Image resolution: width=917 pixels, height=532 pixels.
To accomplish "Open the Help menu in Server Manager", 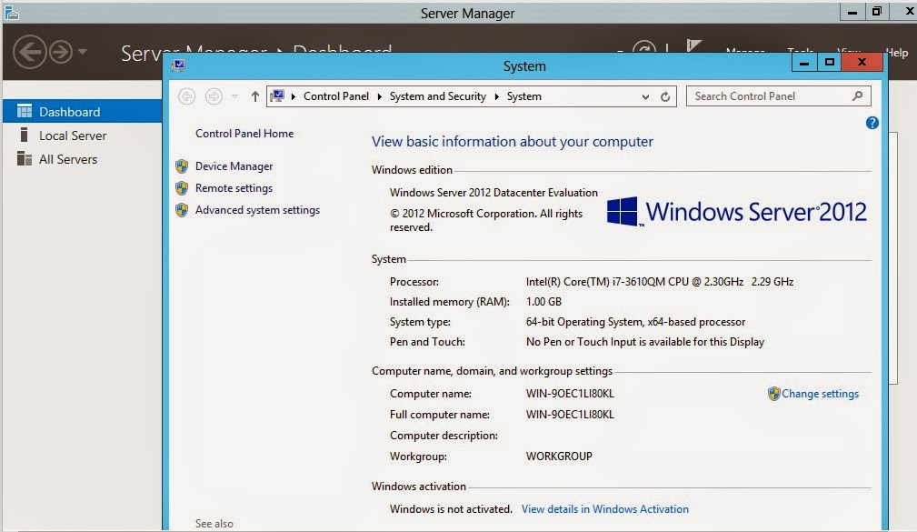I will click(896, 53).
